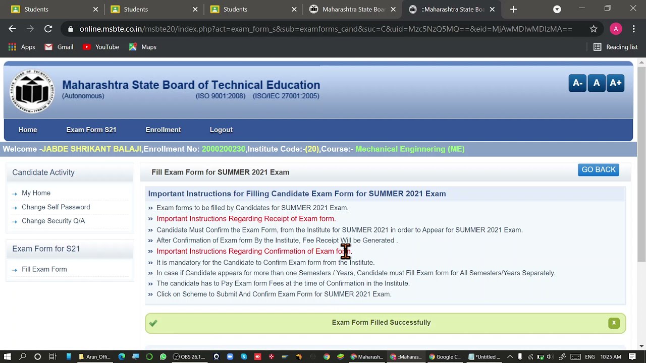This screenshot has height=363, width=646.
Task: Open the Reading list
Action: pos(615,47)
